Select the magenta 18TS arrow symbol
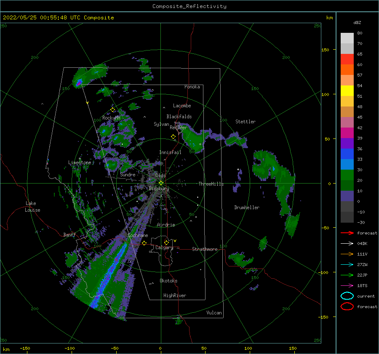 (x=347, y=286)
